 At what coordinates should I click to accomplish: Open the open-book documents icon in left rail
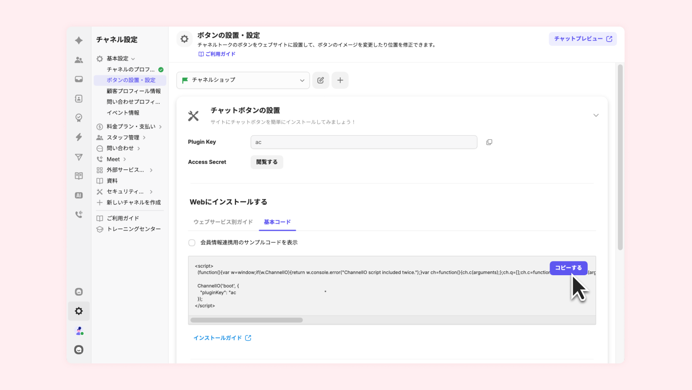click(x=79, y=176)
